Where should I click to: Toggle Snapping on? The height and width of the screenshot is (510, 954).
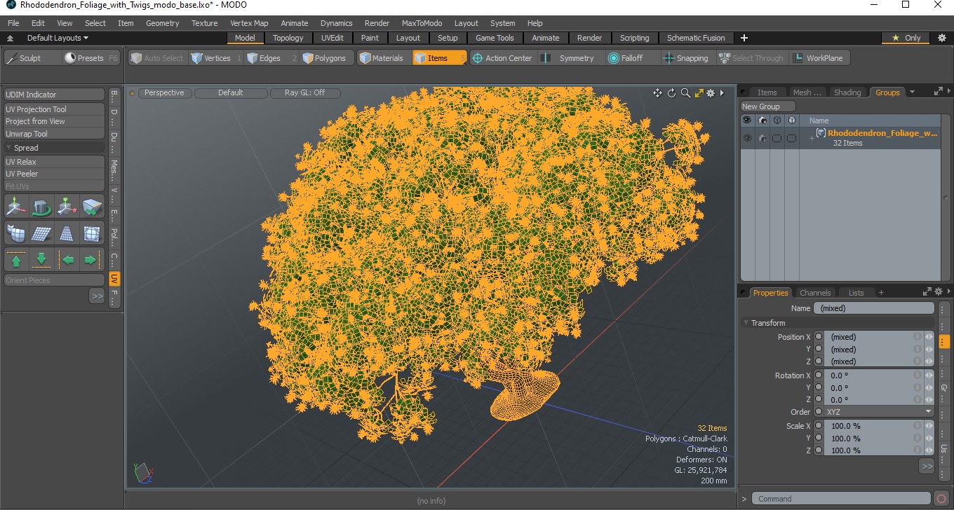coord(686,58)
